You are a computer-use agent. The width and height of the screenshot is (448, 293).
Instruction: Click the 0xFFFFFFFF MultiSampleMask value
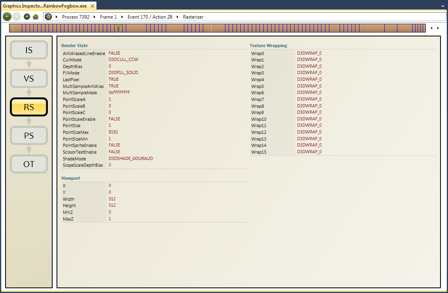[x=119, y=92]
